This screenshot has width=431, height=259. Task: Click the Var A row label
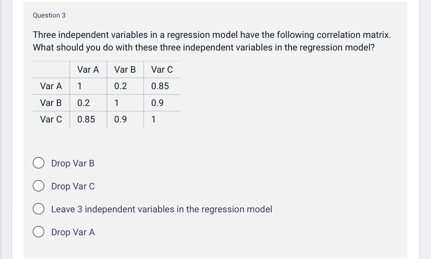click(x=51, y=86)
